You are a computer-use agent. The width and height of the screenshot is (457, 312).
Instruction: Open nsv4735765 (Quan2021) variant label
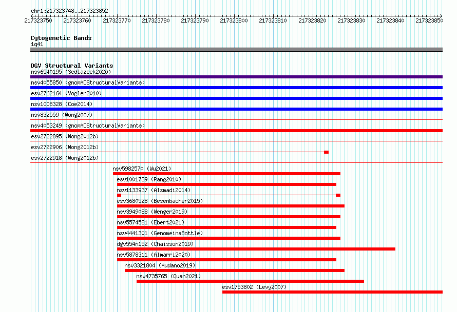(x=168, y=276)
